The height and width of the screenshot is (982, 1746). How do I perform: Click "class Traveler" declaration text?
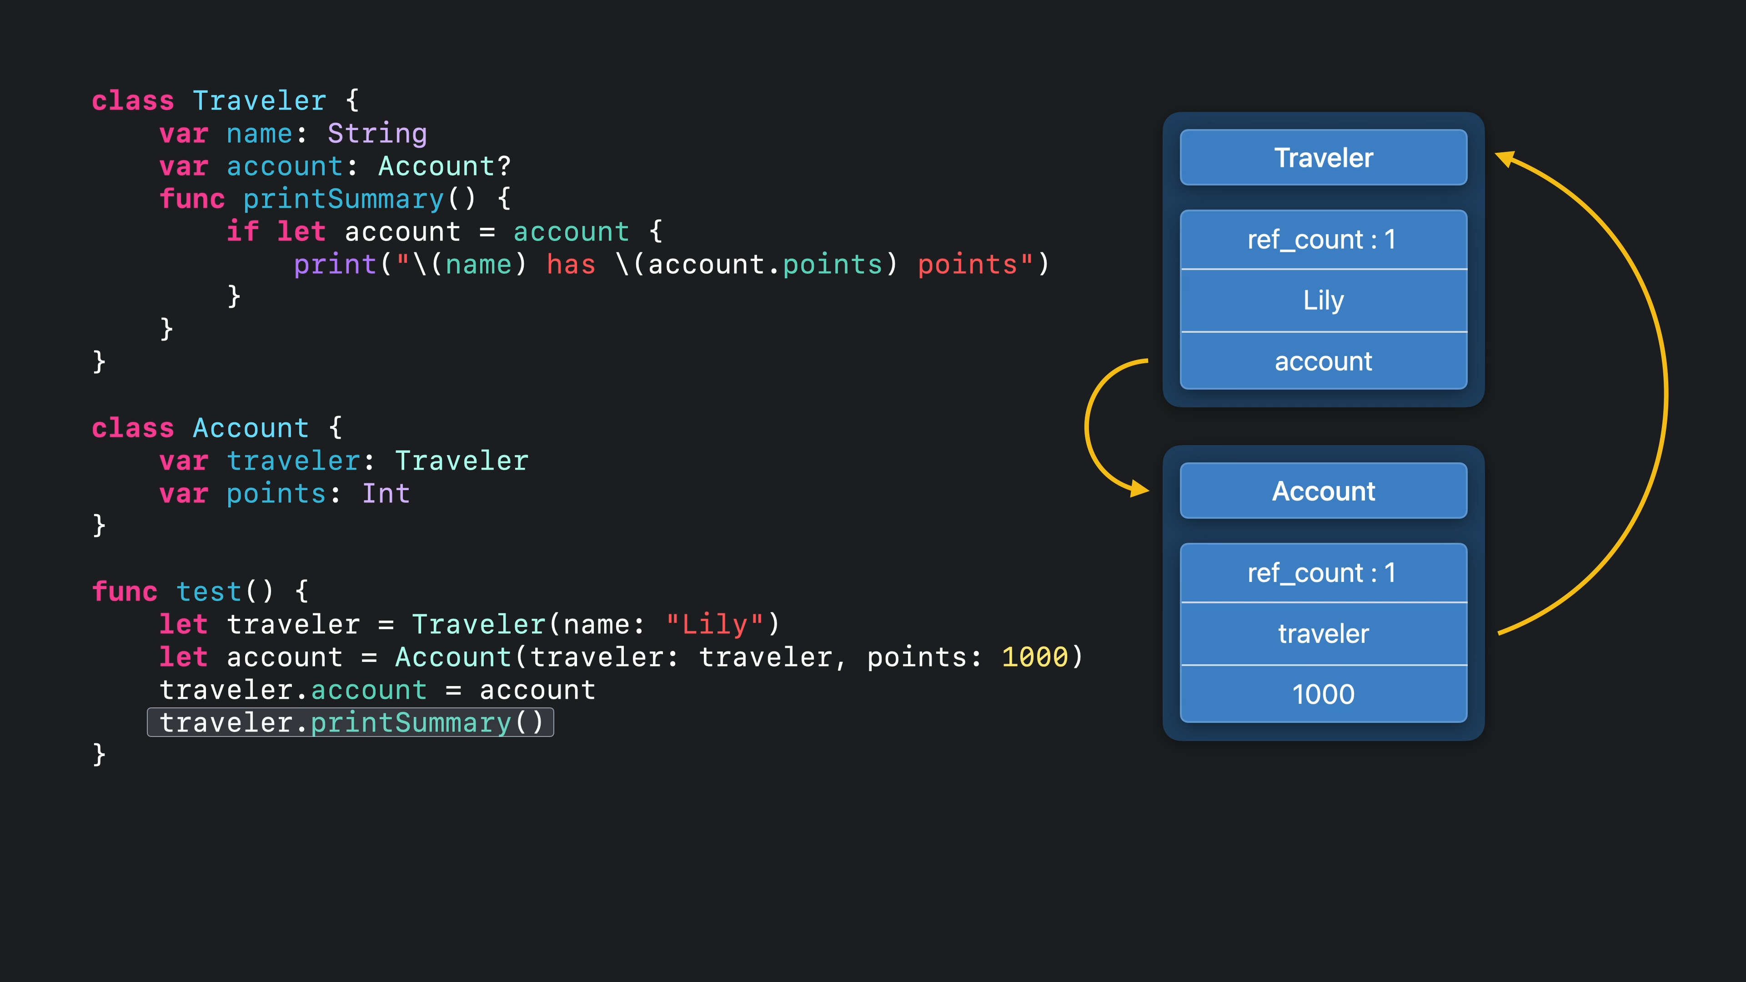coord(209,101)
